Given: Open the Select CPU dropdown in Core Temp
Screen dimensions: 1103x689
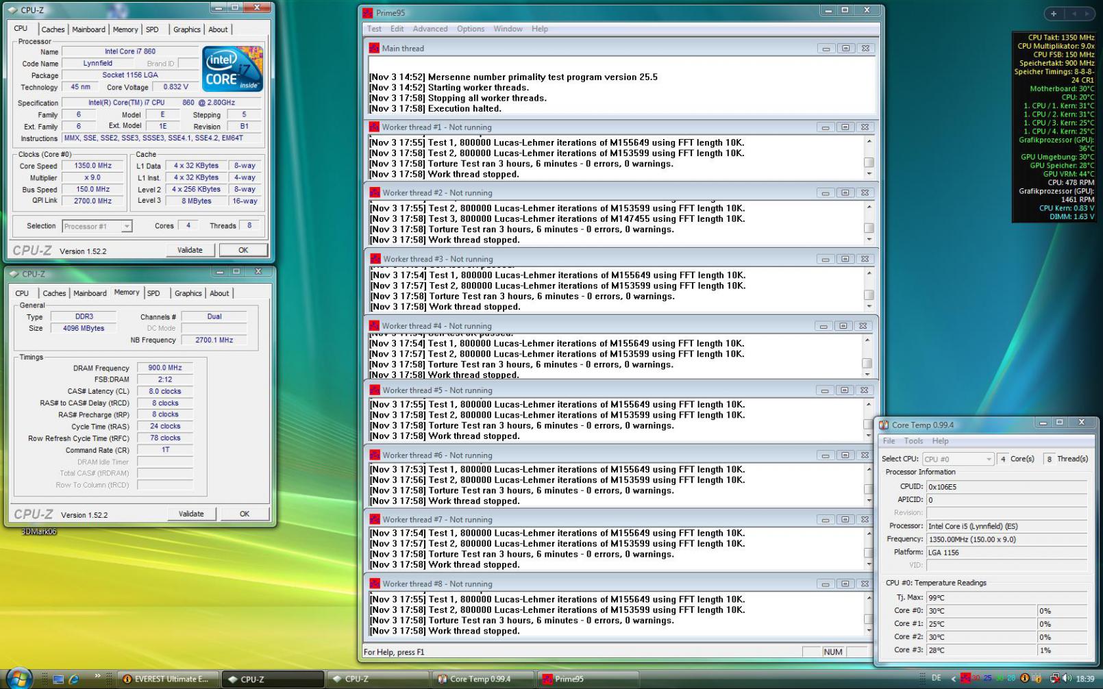Looking at the screenshot, I should 958,459.
